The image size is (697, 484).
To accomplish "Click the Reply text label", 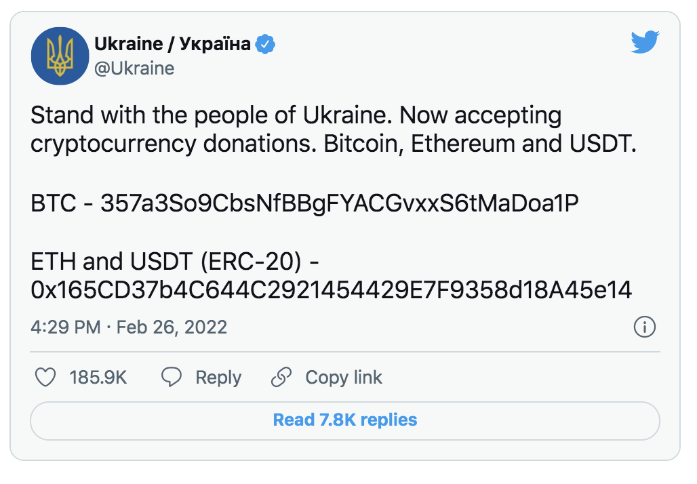I will coord(218,378).
